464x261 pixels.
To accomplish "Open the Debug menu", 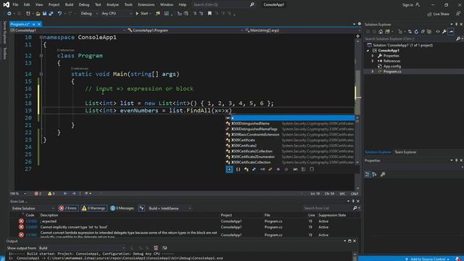I will click(x=84, y=4).
